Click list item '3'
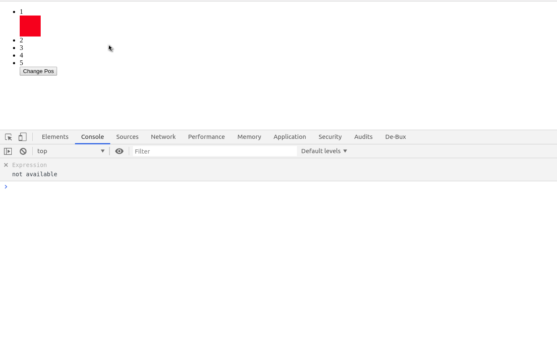Screen dimensions: 557x355 click(21, 48)
